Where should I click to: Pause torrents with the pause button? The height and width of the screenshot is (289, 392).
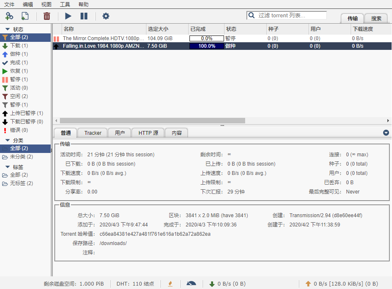tap(84, 16)
